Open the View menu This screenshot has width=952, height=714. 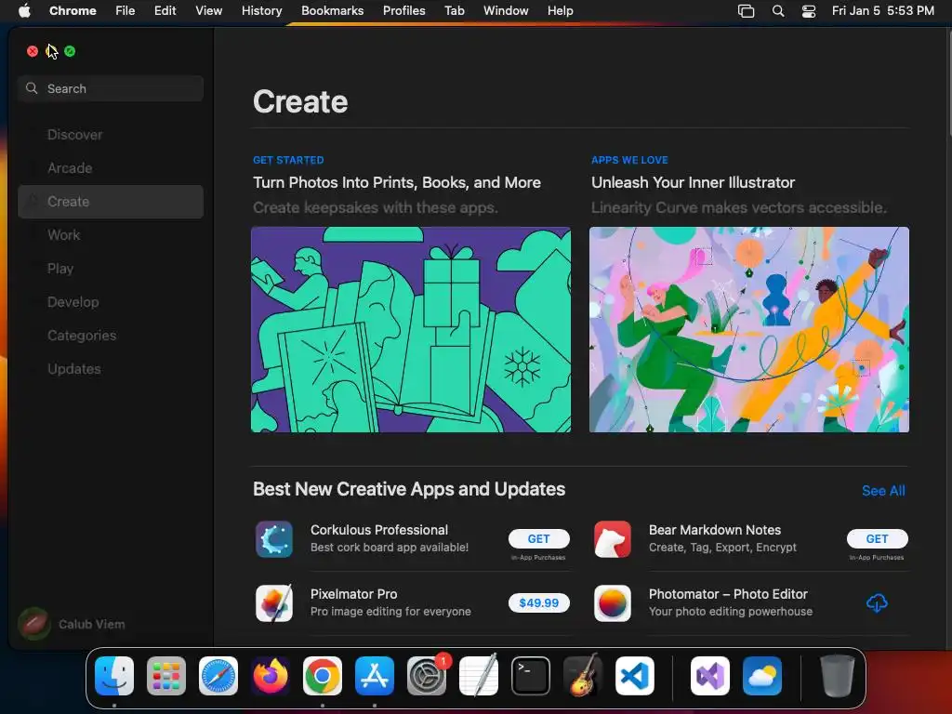tap(209, 11)
